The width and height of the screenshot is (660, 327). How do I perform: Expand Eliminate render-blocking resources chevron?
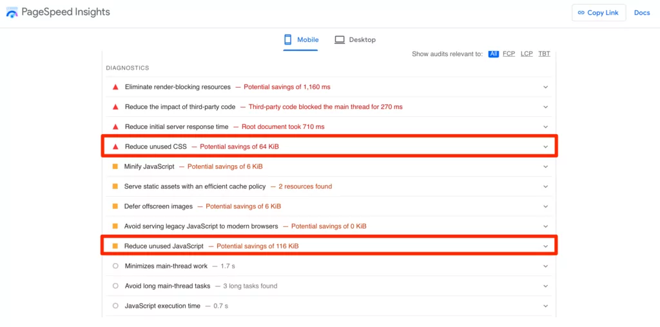[545, 87]
